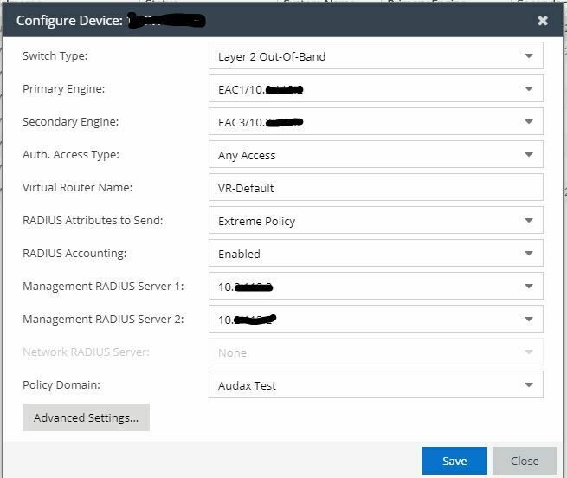
Task: Click the greyed-out Network RADIUS Server arrow
Action: coord(528,352)
